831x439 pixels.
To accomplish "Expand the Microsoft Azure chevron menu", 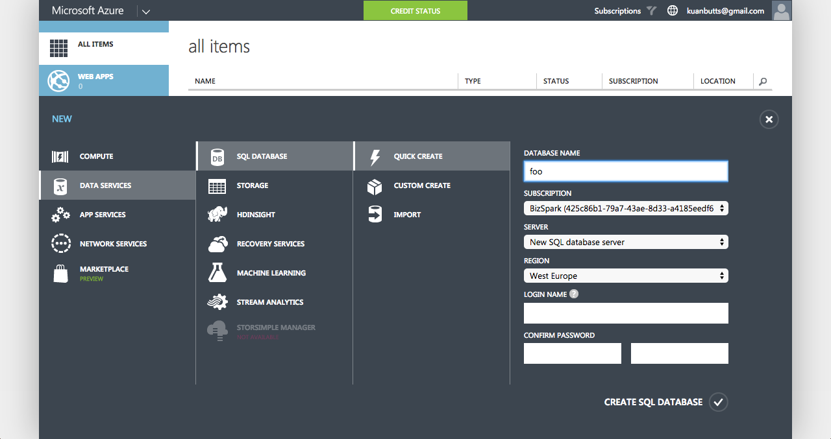I will click(x=145, y=11).
